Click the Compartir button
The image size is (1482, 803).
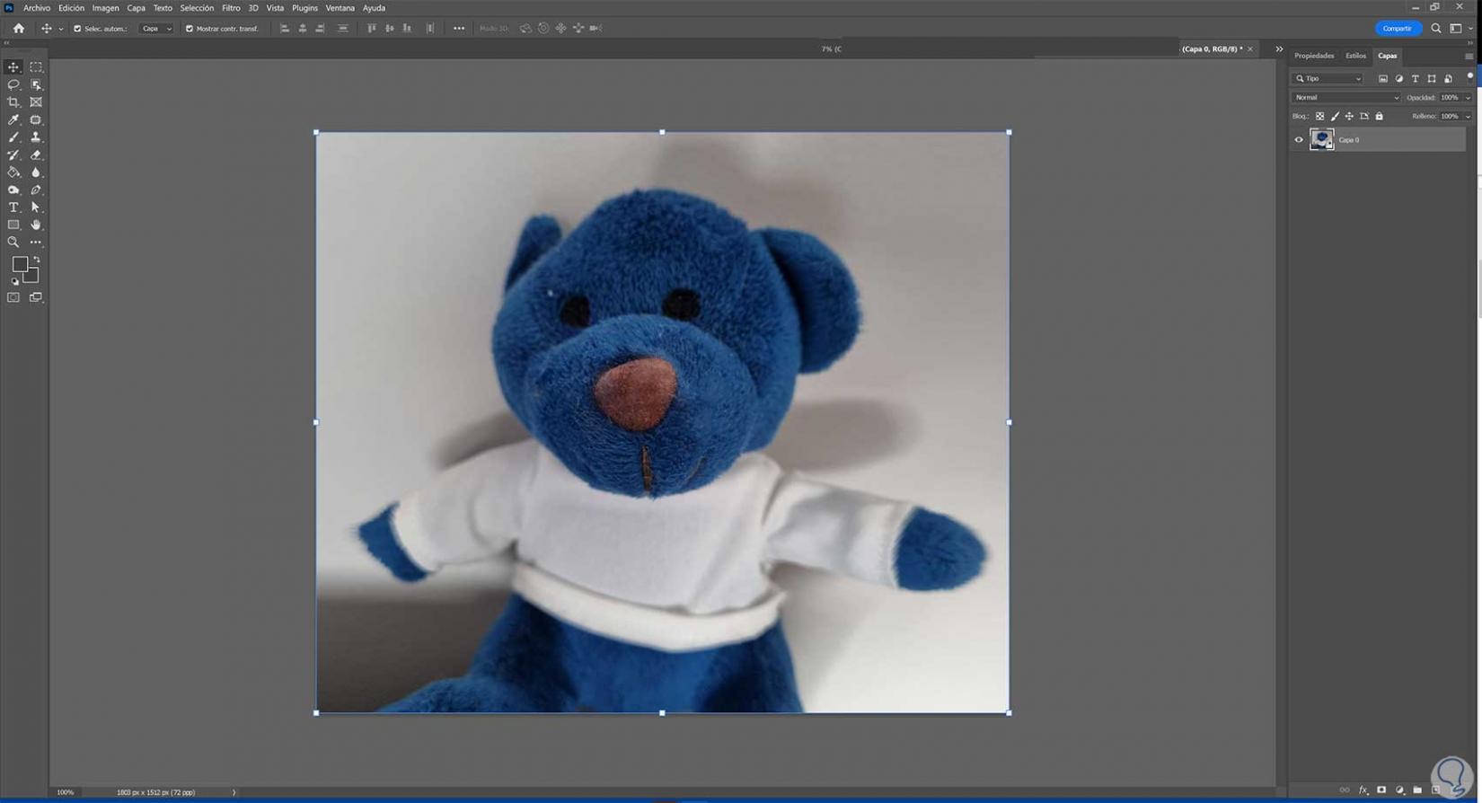coord(1398,29)
